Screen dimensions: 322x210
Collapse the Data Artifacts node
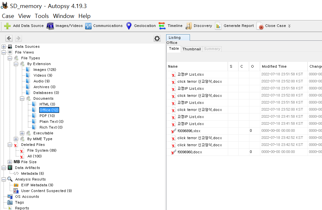tap(4, 168)
